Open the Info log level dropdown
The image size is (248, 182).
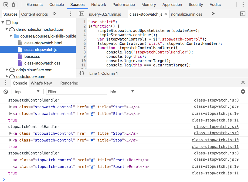click(x=122, y=92)
